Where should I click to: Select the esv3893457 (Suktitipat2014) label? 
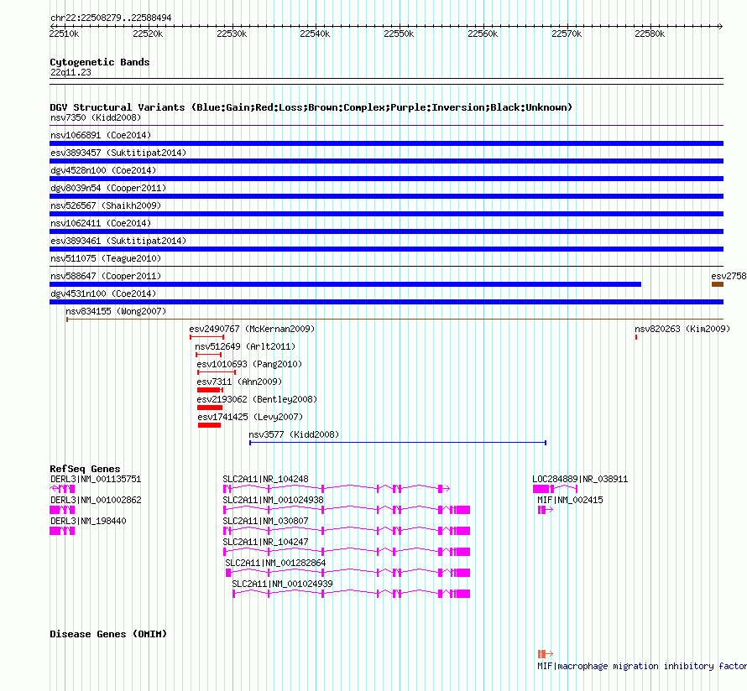118,153
